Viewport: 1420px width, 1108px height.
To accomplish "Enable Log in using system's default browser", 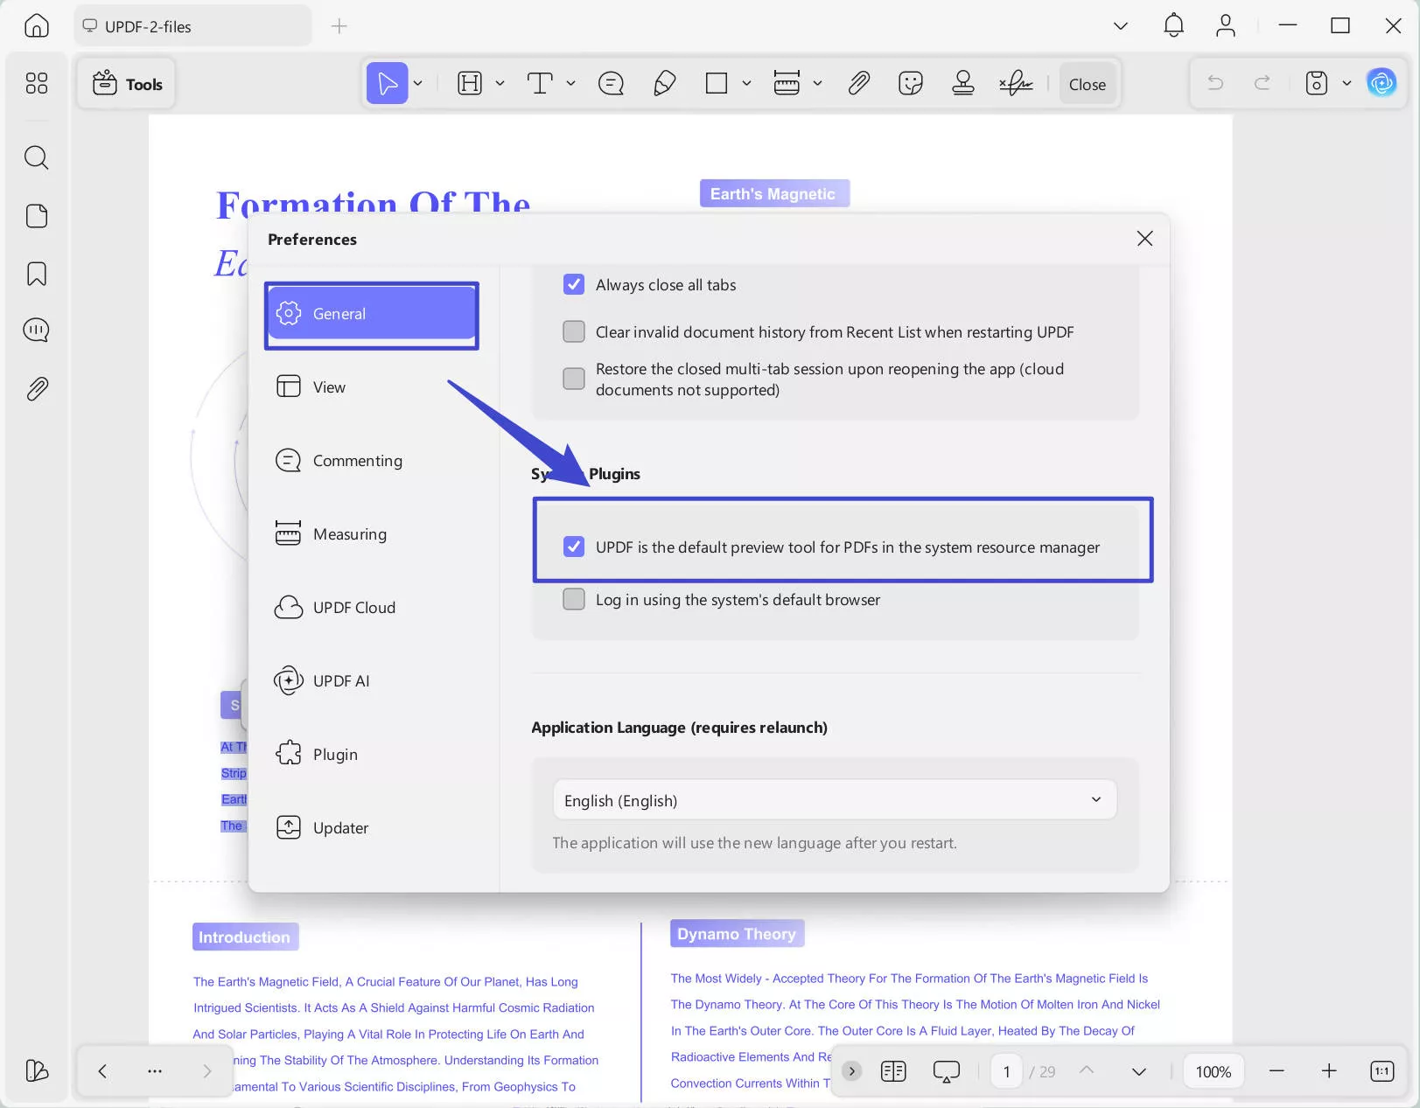I will click(x=574, y=599).
